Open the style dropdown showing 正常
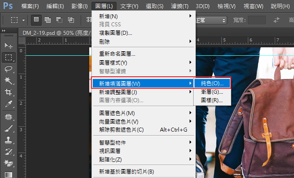Viewport: 294px width, 178px height. tap(212, 21)
